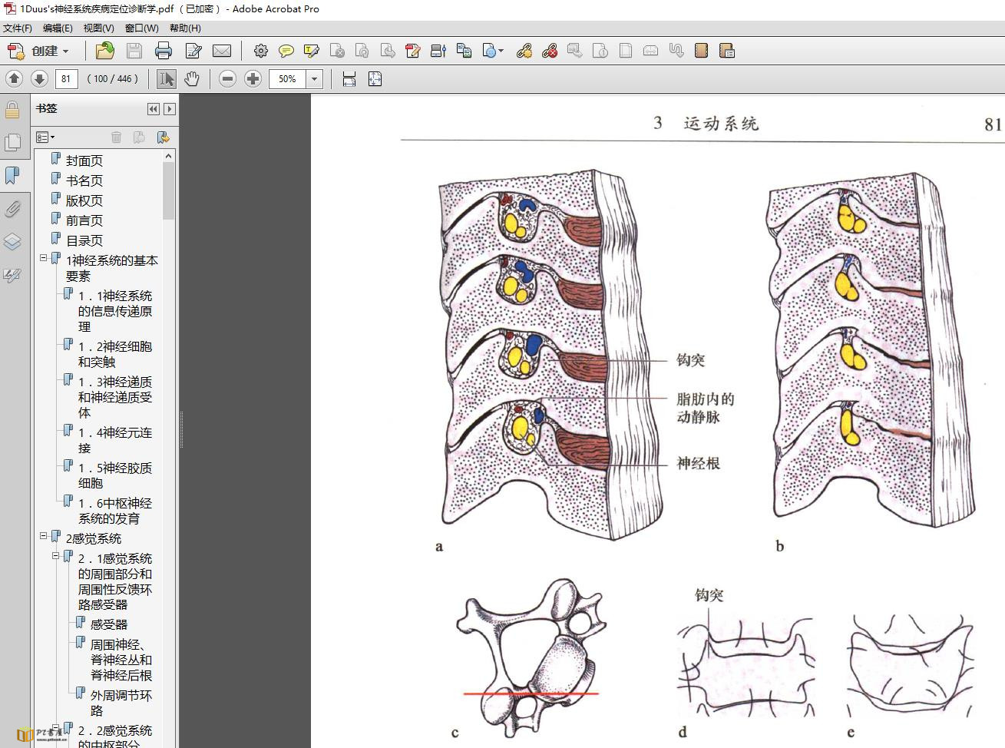Click the double-left arrow in bookmarks header
This screenshot has height=748, width=1005.
point(153,109)
